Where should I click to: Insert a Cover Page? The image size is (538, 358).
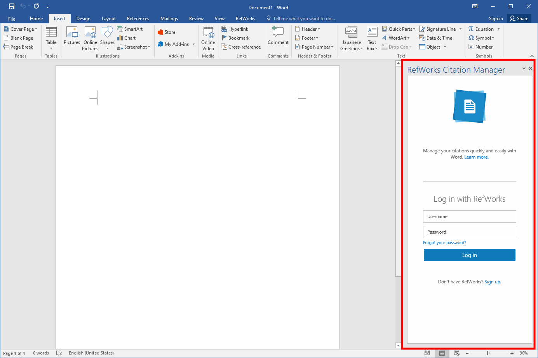(x=21, y=29)
